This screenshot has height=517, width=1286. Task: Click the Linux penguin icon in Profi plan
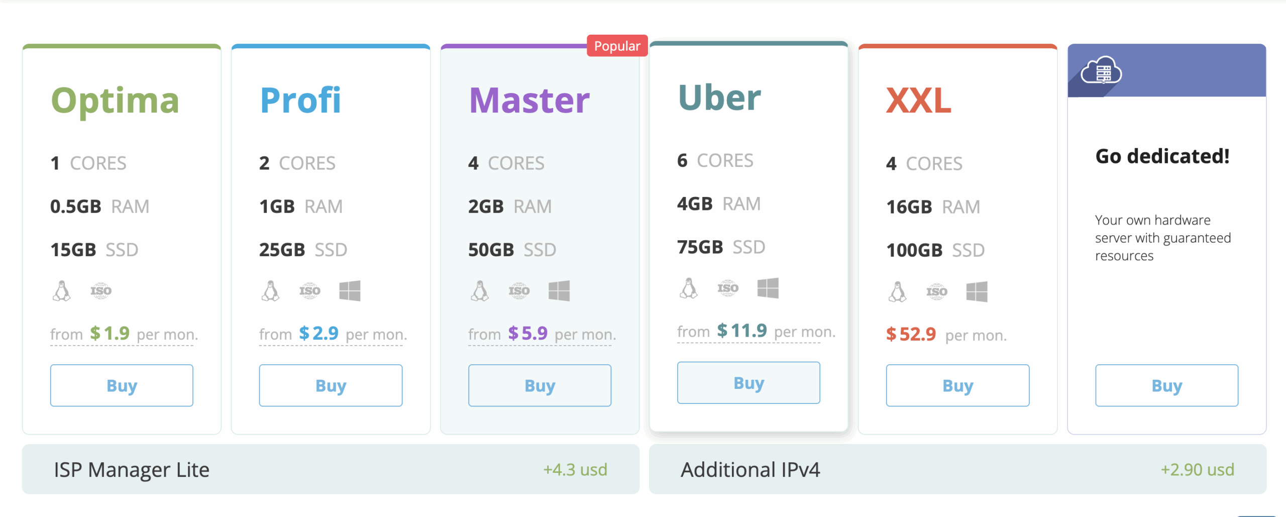click(x=271, y=291)
